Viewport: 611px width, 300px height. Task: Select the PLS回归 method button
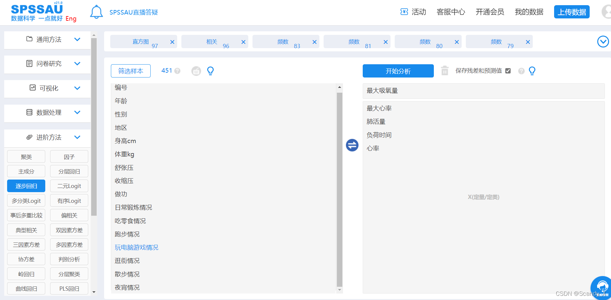pyautogui.click(x=69, y=288)
